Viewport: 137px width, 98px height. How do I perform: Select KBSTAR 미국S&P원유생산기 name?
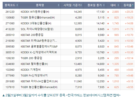point(39,41)
